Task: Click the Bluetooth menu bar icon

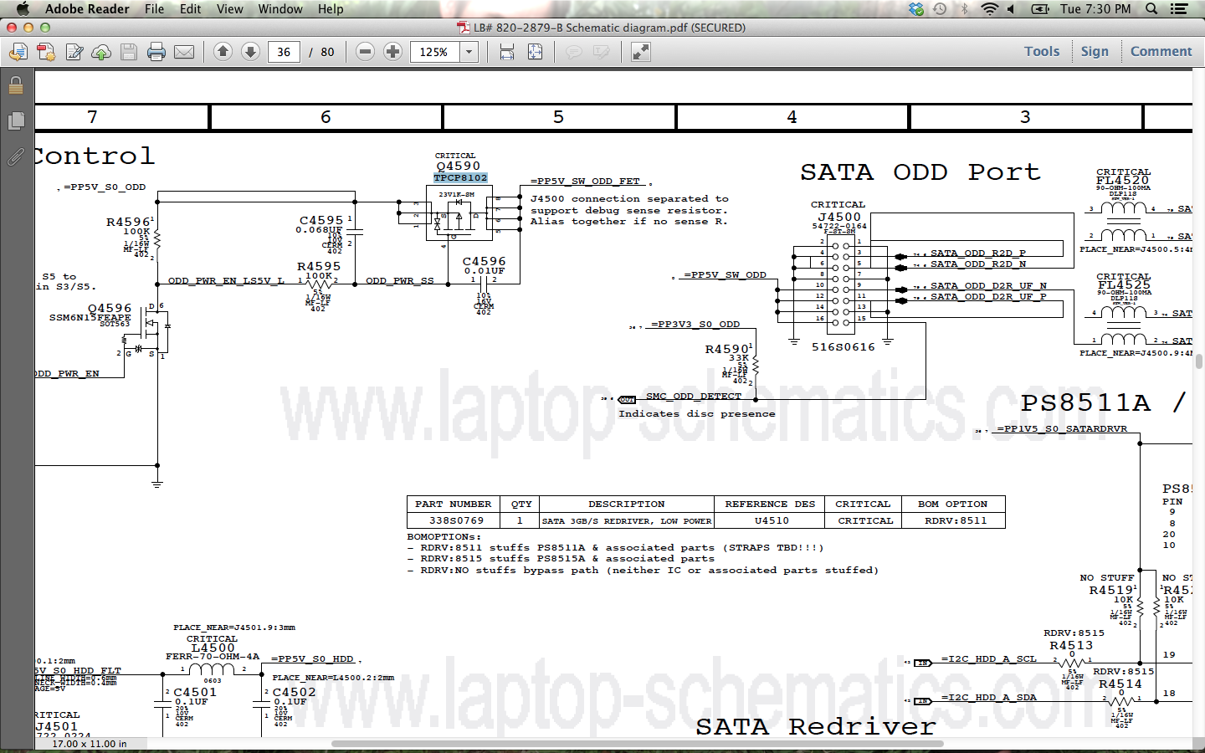Action: click(964, 9)
